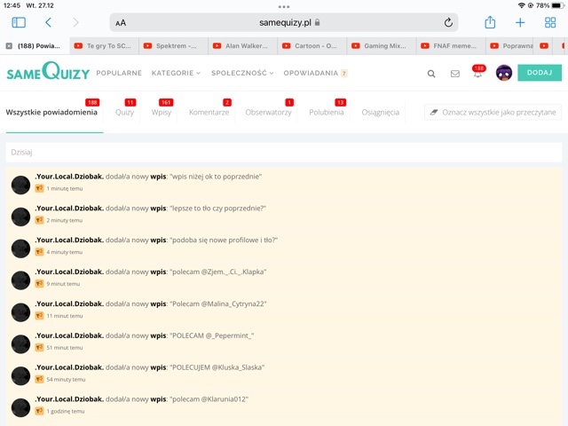Mark all notifications as read

point(493,113)
